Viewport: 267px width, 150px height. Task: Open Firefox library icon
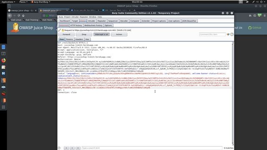(250, 15)
